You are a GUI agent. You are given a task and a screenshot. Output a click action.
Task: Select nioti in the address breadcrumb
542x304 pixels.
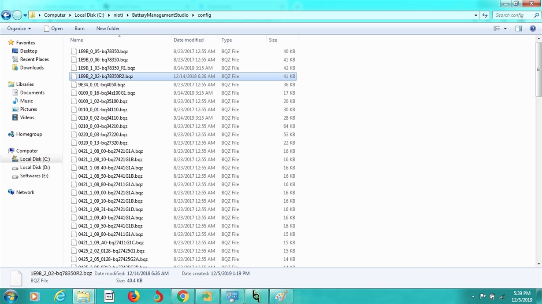coord(118,15)
